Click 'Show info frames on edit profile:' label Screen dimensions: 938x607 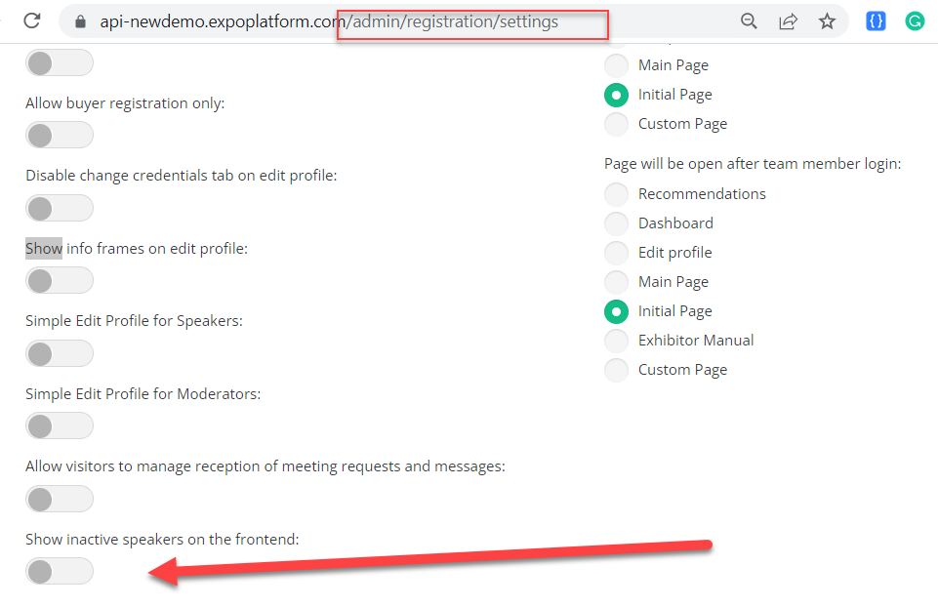click(x=137, y=249)
